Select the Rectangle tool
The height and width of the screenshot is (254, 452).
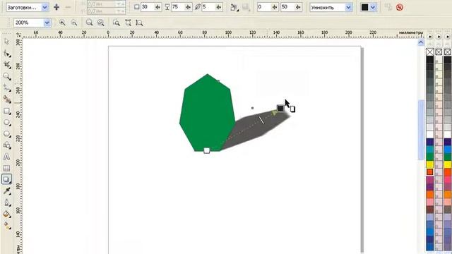pos(6,111)
